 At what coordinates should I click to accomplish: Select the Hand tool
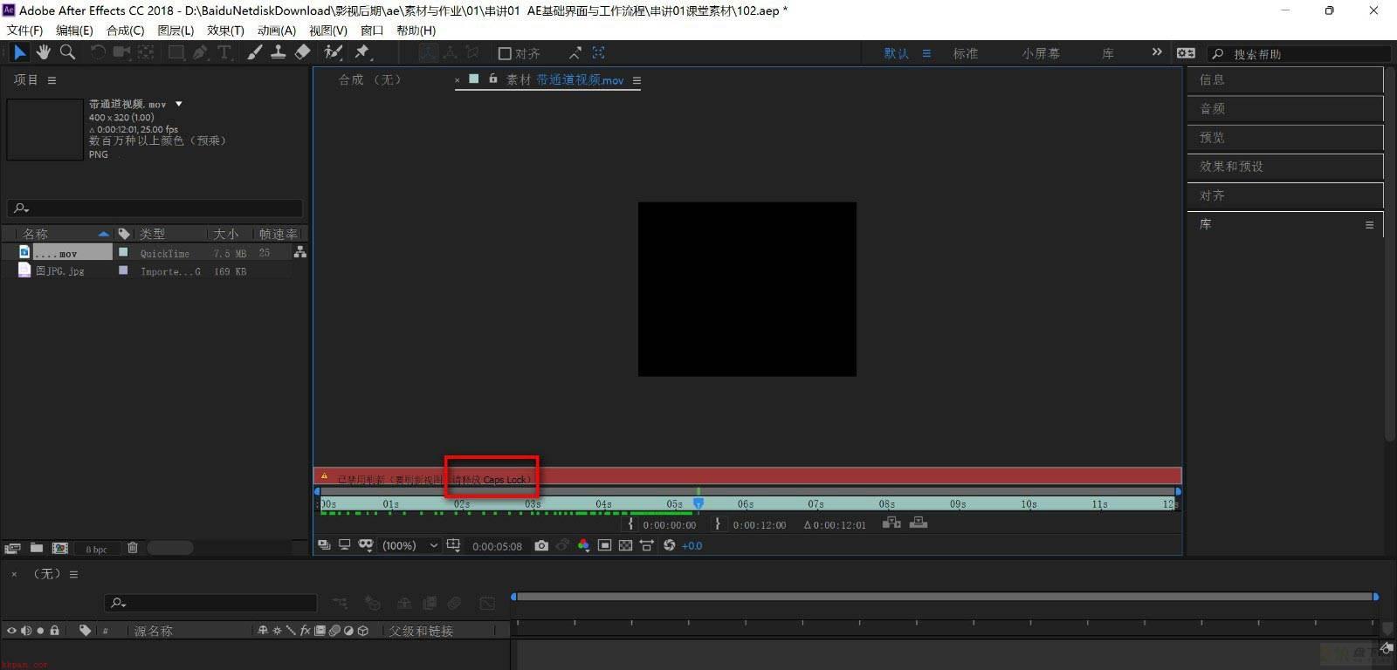44,52
